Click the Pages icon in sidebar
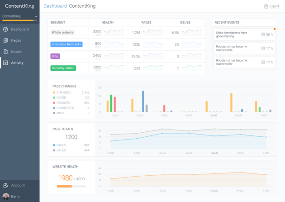The width and height of the screenshot is (285, 202). [5, 40]
